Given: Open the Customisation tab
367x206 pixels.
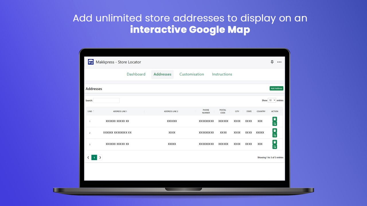Looking at the screenshot, I should point(192,74).
